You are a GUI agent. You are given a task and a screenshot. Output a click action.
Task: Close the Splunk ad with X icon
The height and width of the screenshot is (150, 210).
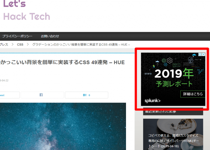[204, 54]
